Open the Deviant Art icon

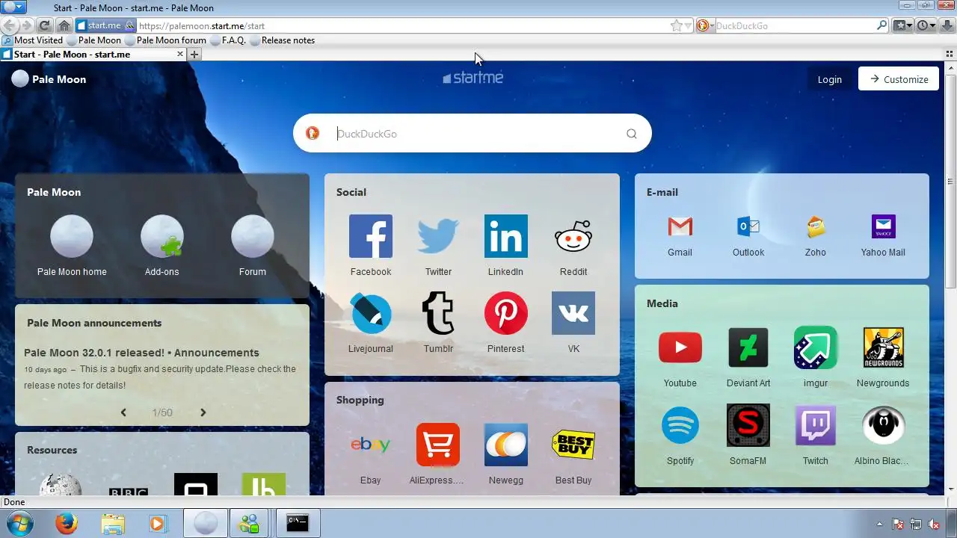748,347
